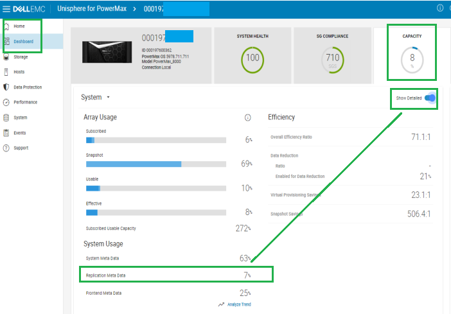Click the Storage sidebar icon

[x=6, y=57]
